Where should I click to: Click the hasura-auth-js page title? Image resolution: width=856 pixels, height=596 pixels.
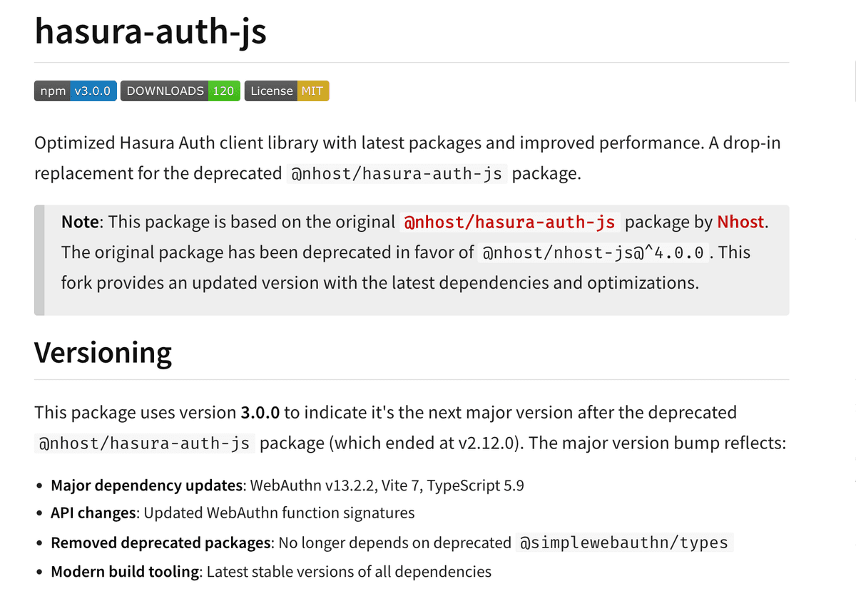point(151,31)
